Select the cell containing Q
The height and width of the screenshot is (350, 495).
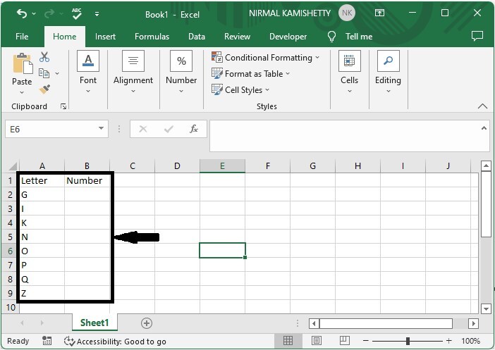tap(42, 280)
